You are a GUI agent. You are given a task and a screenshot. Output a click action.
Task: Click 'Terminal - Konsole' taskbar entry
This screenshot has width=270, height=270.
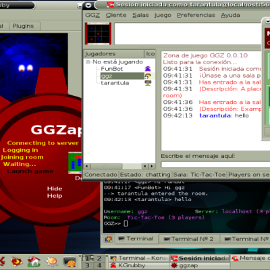pos(139,258)
